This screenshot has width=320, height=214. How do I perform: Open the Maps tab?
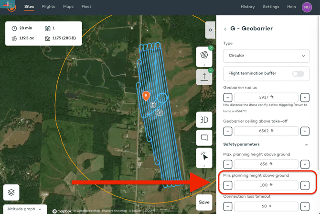click(68, 7)
